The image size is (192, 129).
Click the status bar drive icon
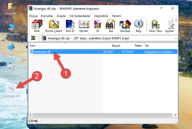pyautogui.click(x=30, y=121)
